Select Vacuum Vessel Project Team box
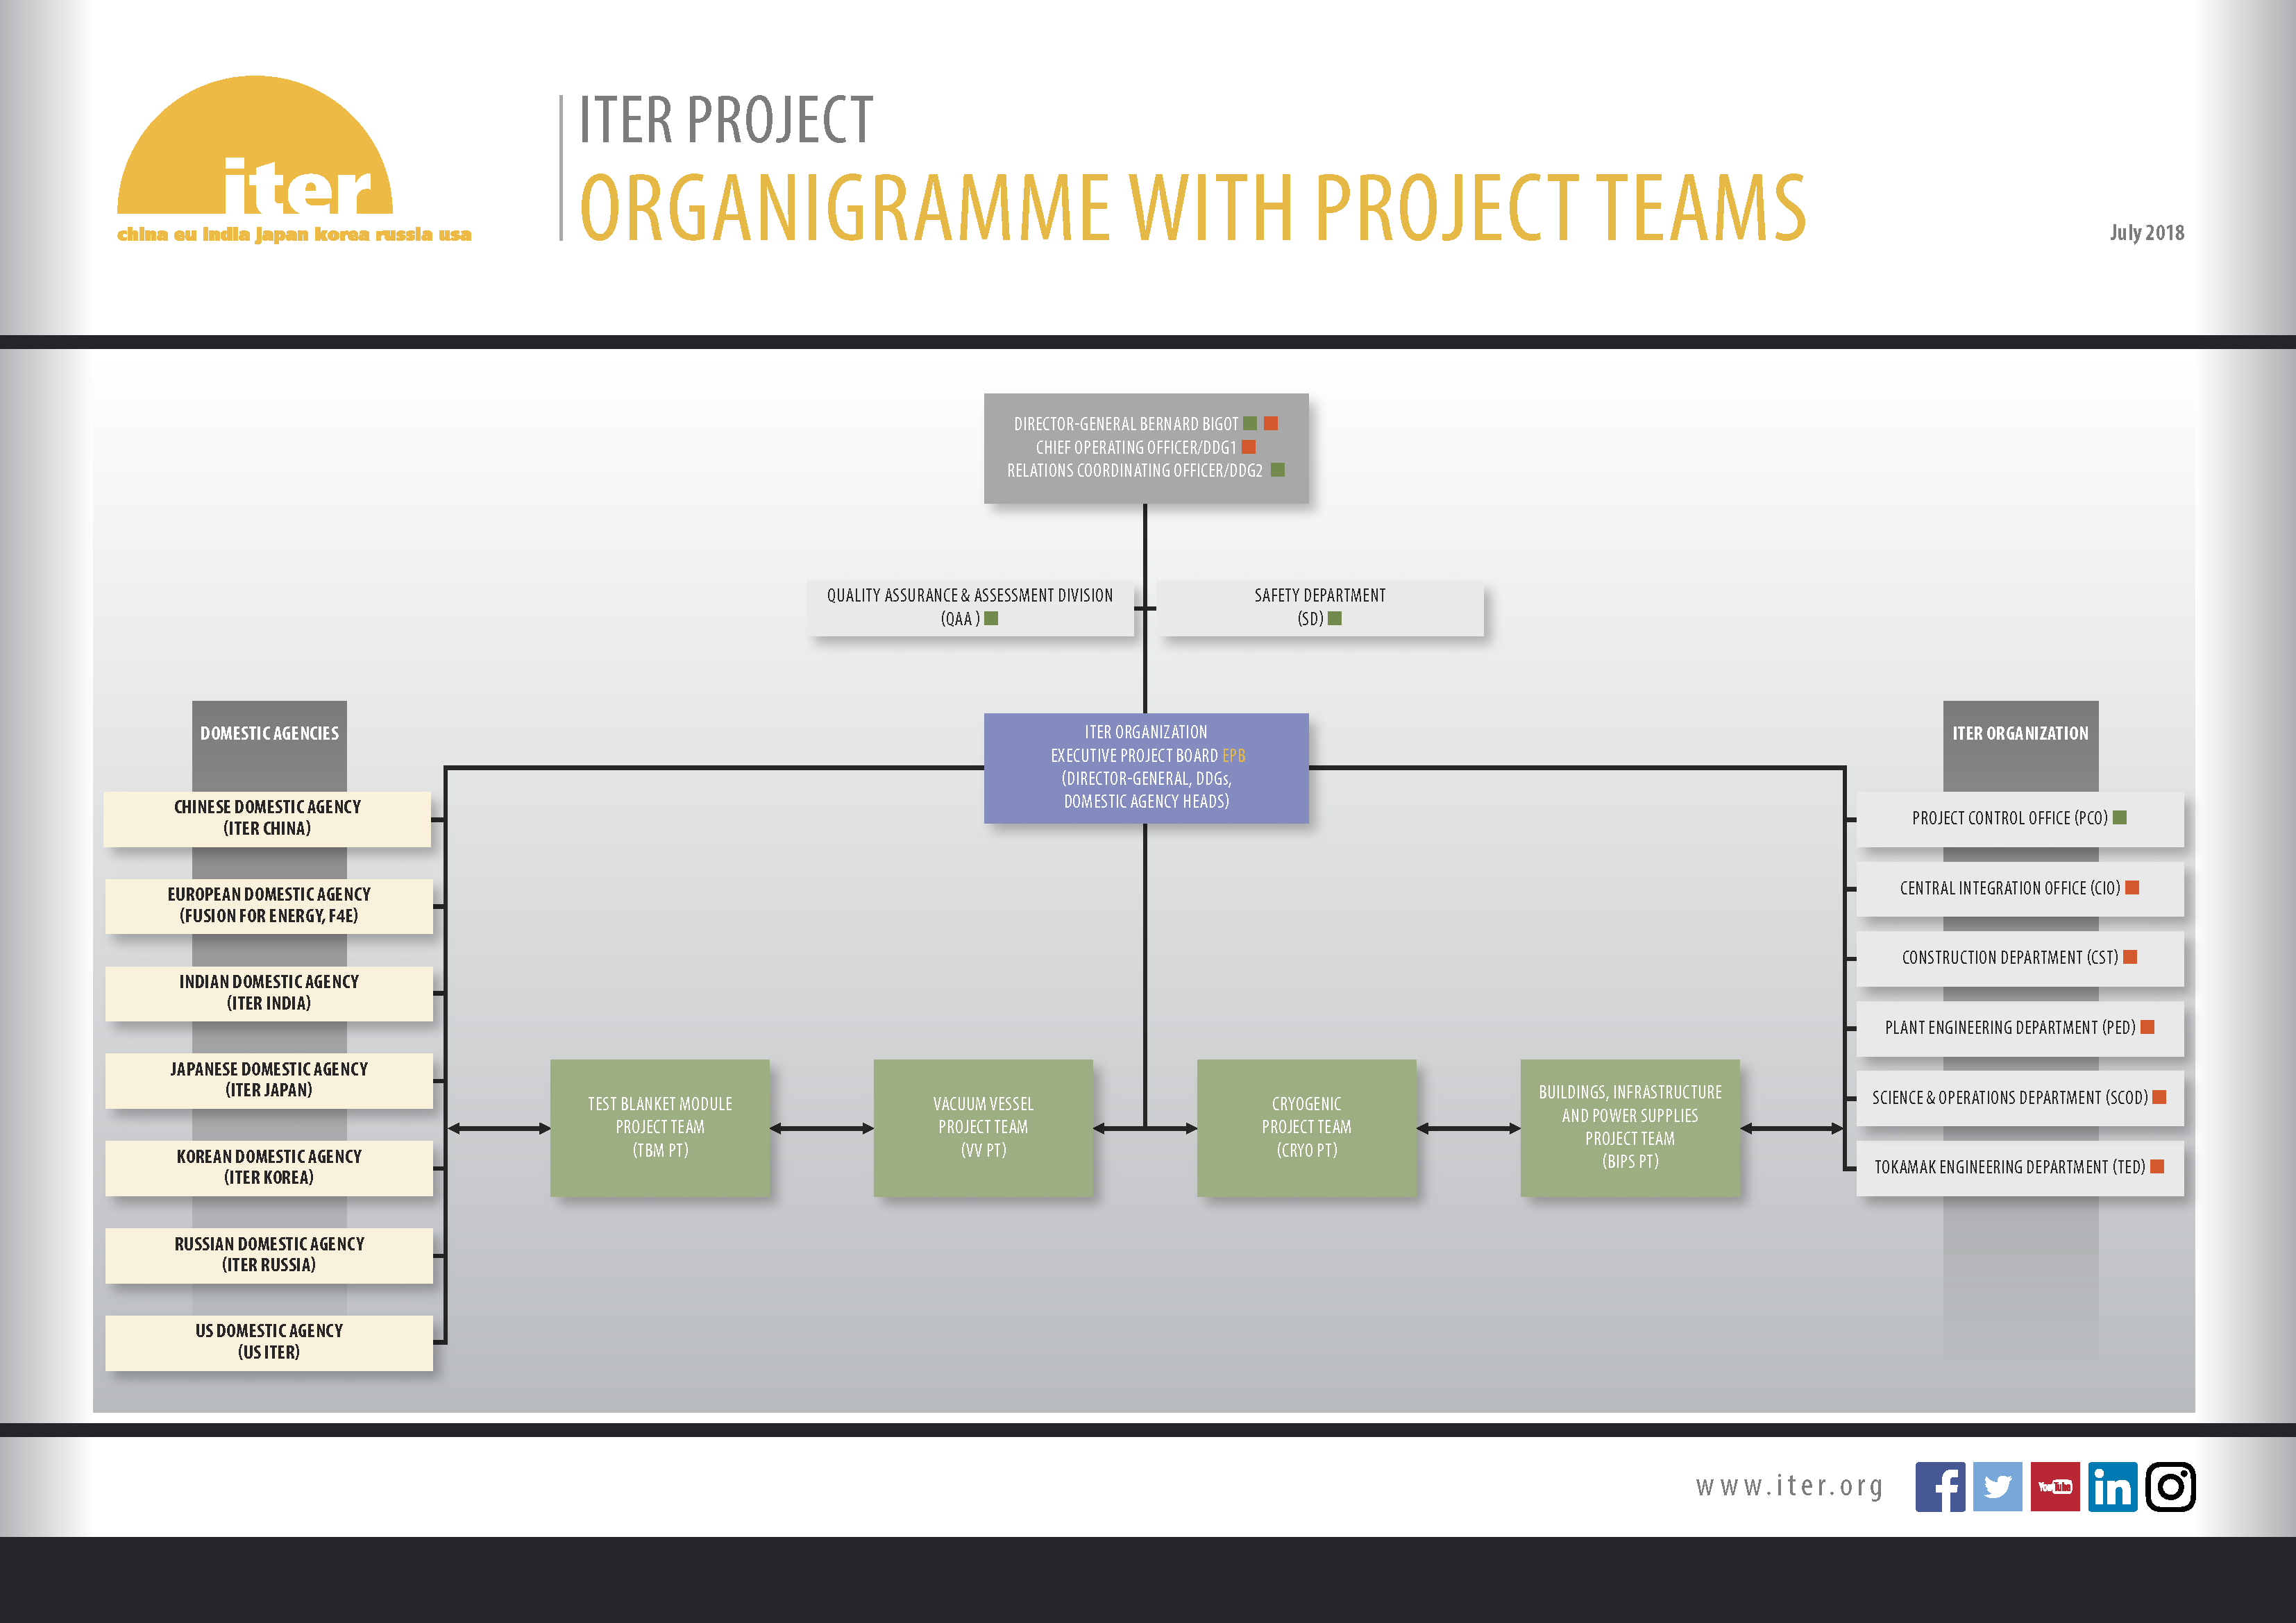2296x1623 pixels. coord(983,1128)
